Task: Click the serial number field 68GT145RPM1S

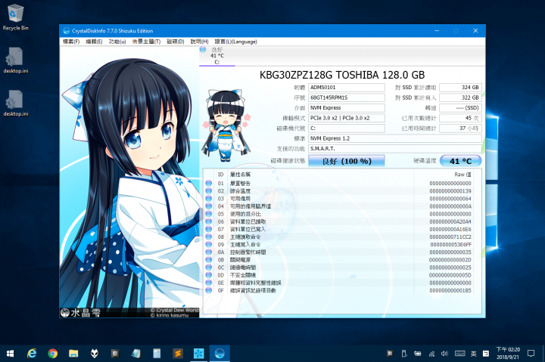Action: pyautogui.click(x=347, y=97)
